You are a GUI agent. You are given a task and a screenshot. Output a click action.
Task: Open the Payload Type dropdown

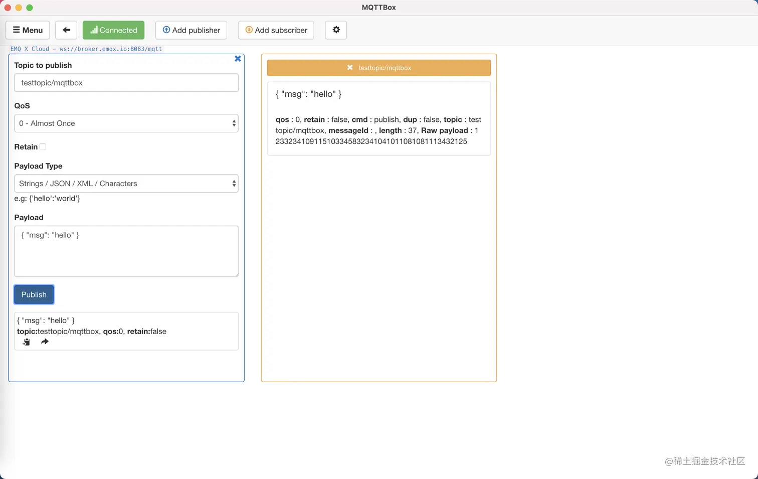coord(126,184)
